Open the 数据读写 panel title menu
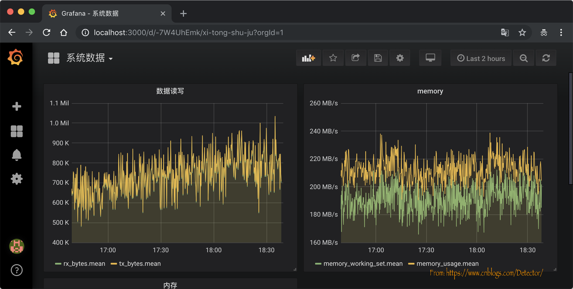573x289 pixels. (x=170, y=91)
